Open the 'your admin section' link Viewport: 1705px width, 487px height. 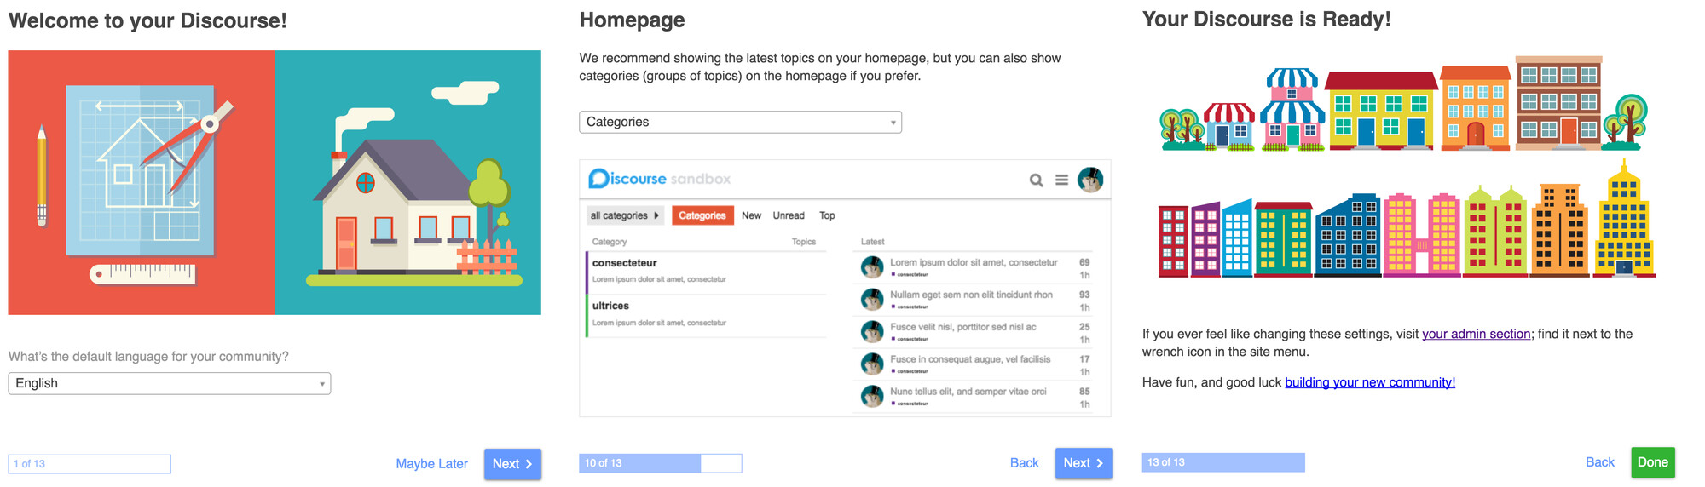[x=1476, y=334]
